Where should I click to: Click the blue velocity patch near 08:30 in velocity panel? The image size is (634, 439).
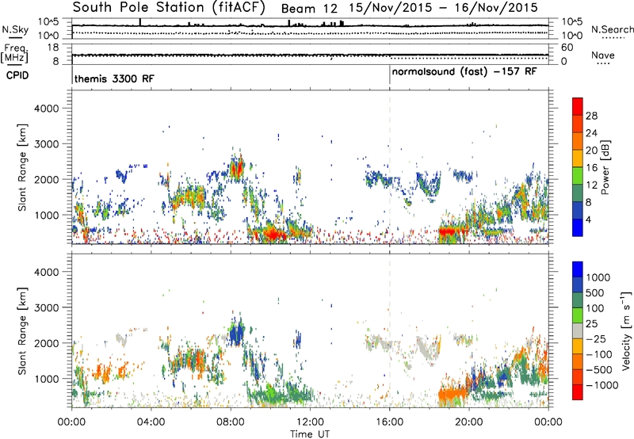[236, 334]
